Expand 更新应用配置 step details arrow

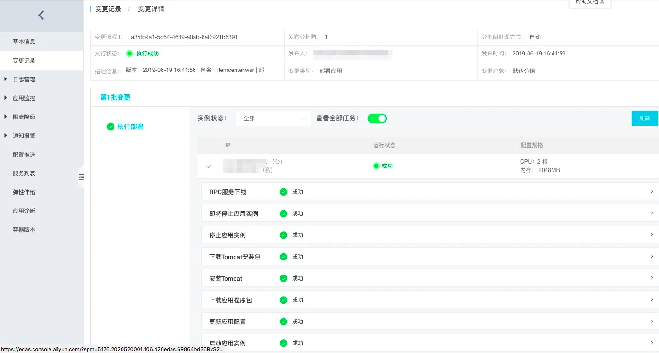coord(651,322)
